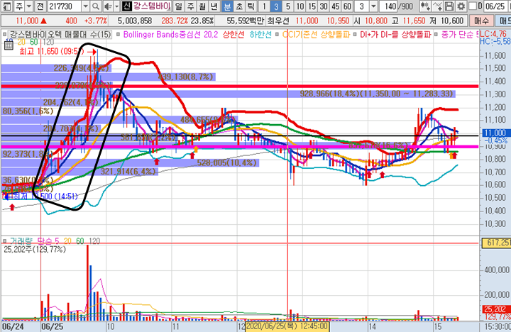The width and height of the screenshot is (511, 332).
Task: Switch to the 1-minute interval button
Action: (264, 6)
